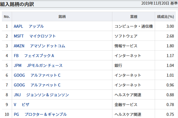The height and width of the screenshot is (118, 178).
Task: Open the V ビザ link
Action: tap(21, 105)
